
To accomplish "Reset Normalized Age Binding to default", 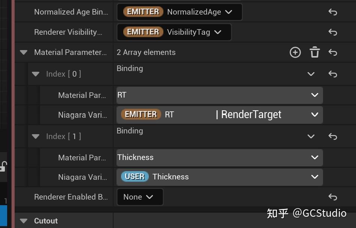I will (x=332, y=12).
